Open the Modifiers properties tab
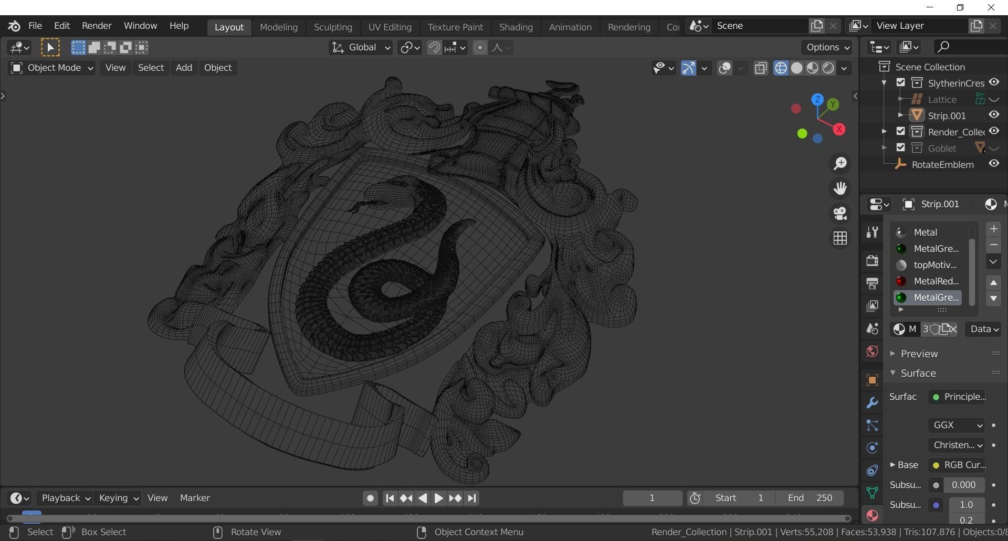This screenshot has width=1008, height=541. 872,402
